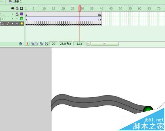
Task: Click the red playhead at frame 29
Action: [80, 9]
